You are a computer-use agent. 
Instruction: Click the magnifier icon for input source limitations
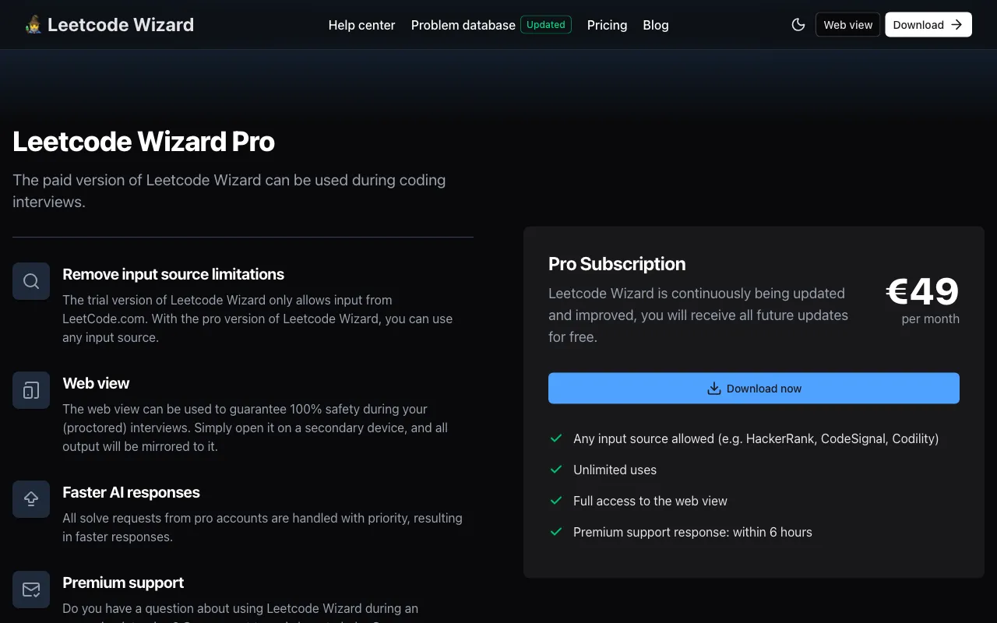[x=31, y=281]
